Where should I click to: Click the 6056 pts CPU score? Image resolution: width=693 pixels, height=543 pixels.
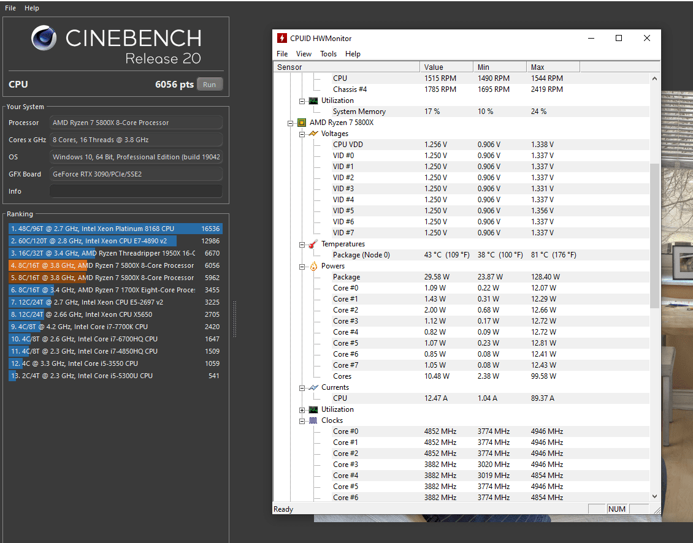(x=174, y=85)
